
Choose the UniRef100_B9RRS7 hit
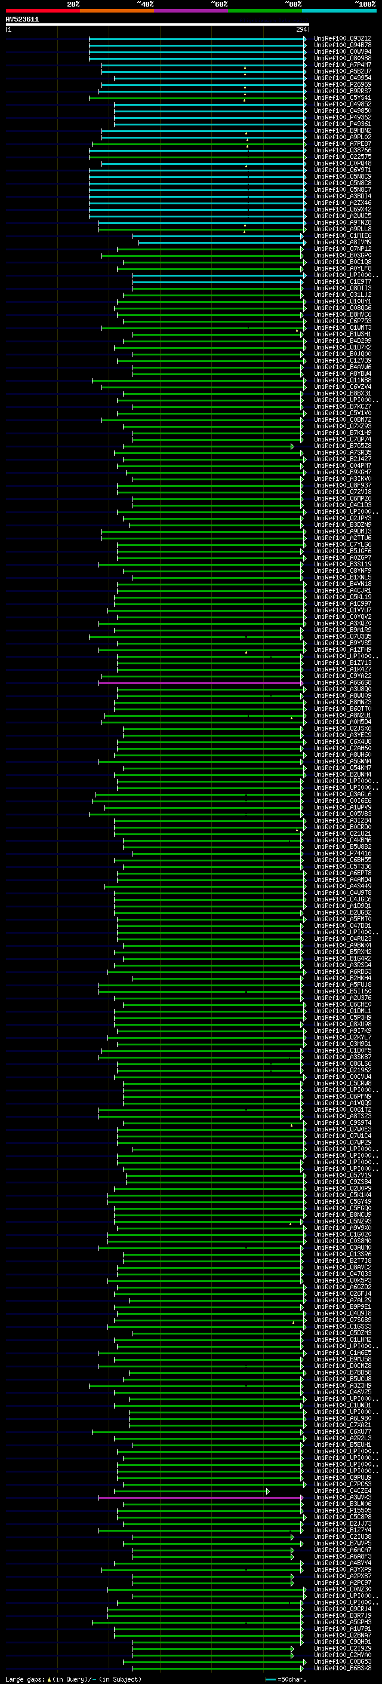[x=343, y=91]
